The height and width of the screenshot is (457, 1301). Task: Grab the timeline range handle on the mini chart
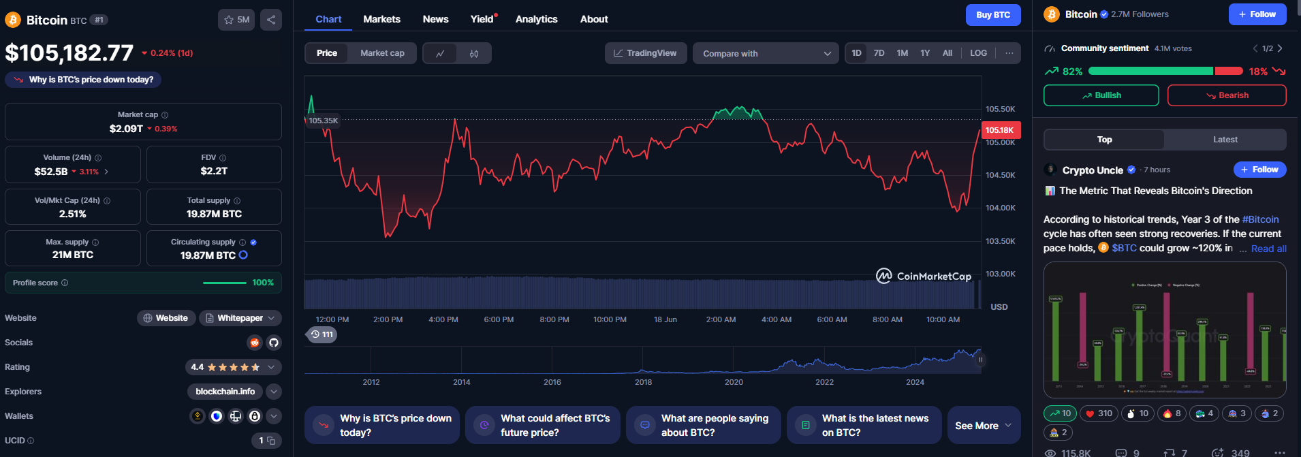(x=980, y=360)
